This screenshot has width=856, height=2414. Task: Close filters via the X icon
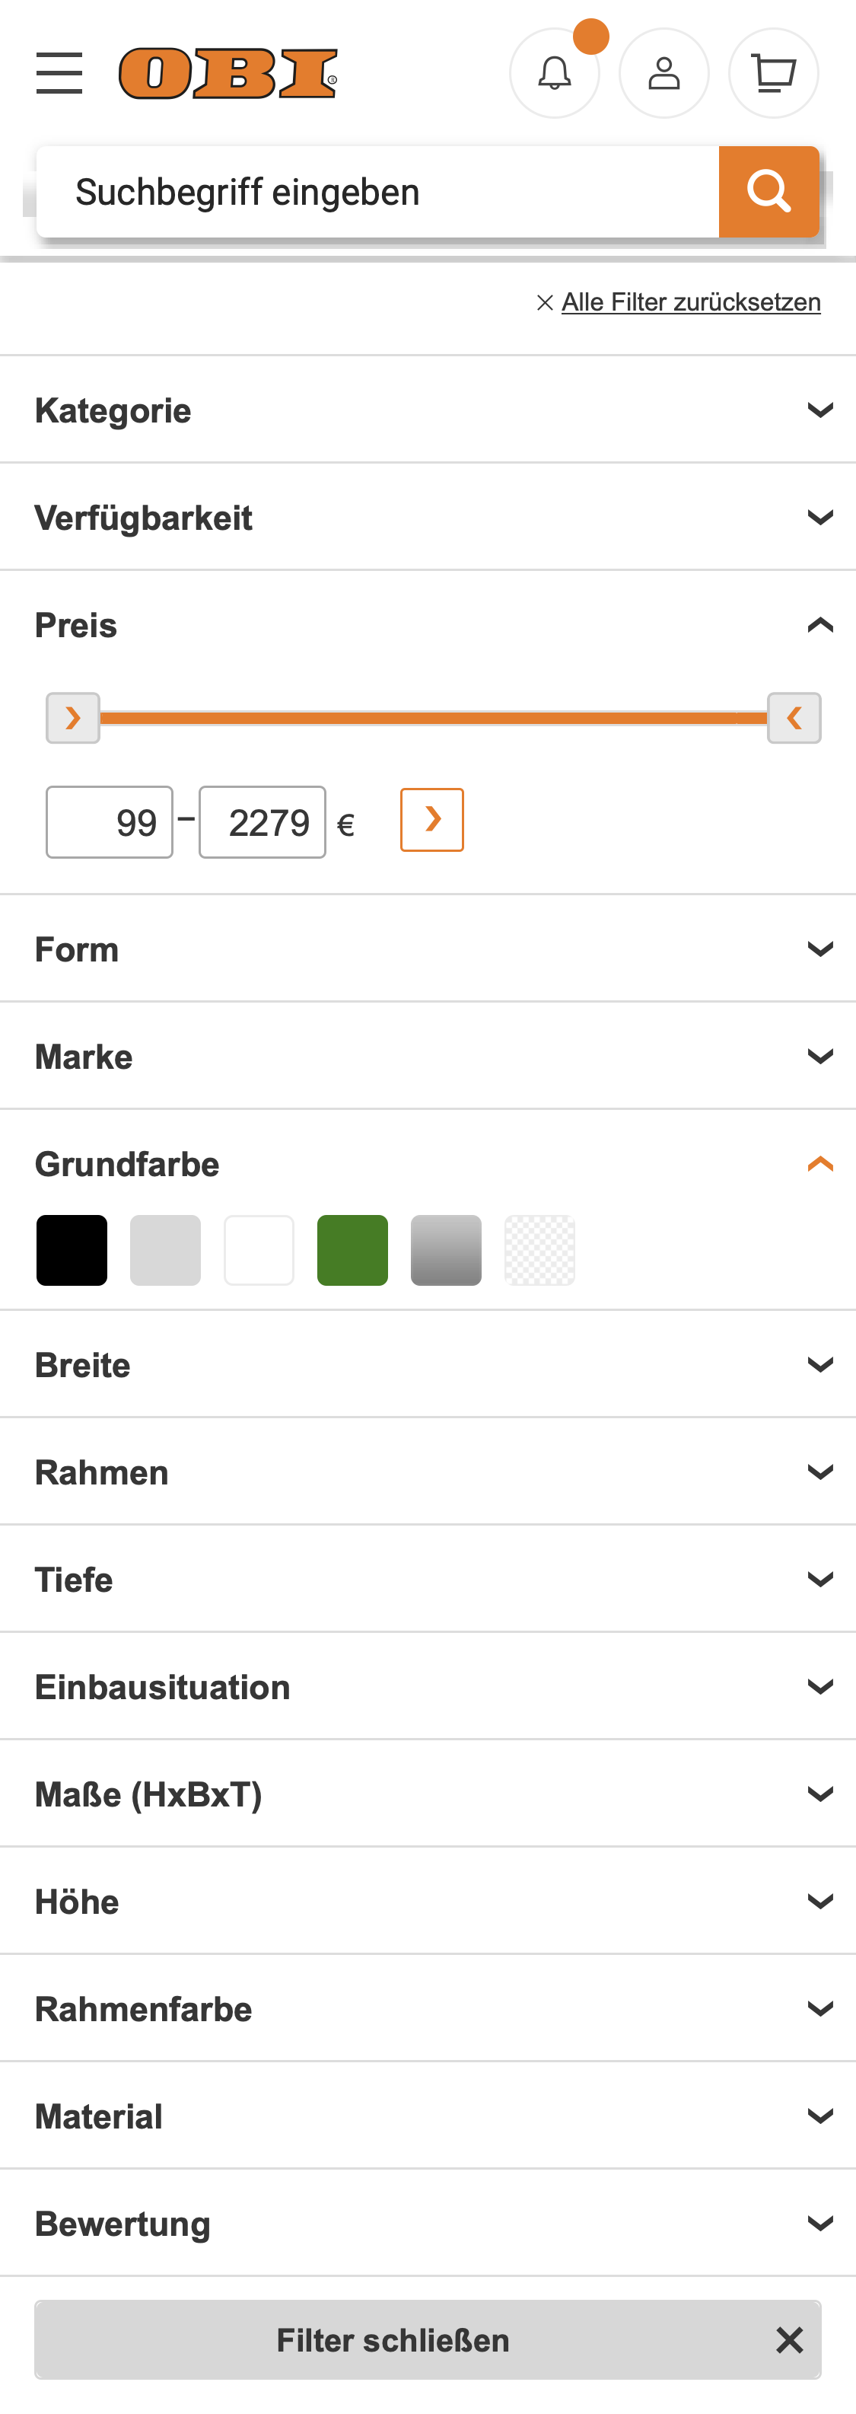point(788,2339)
